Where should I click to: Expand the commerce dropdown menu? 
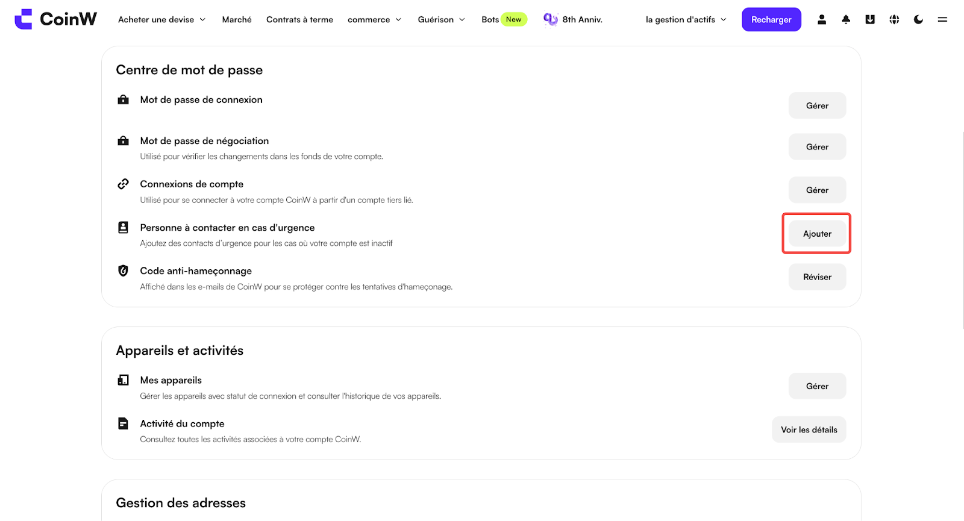coord(374,19)
